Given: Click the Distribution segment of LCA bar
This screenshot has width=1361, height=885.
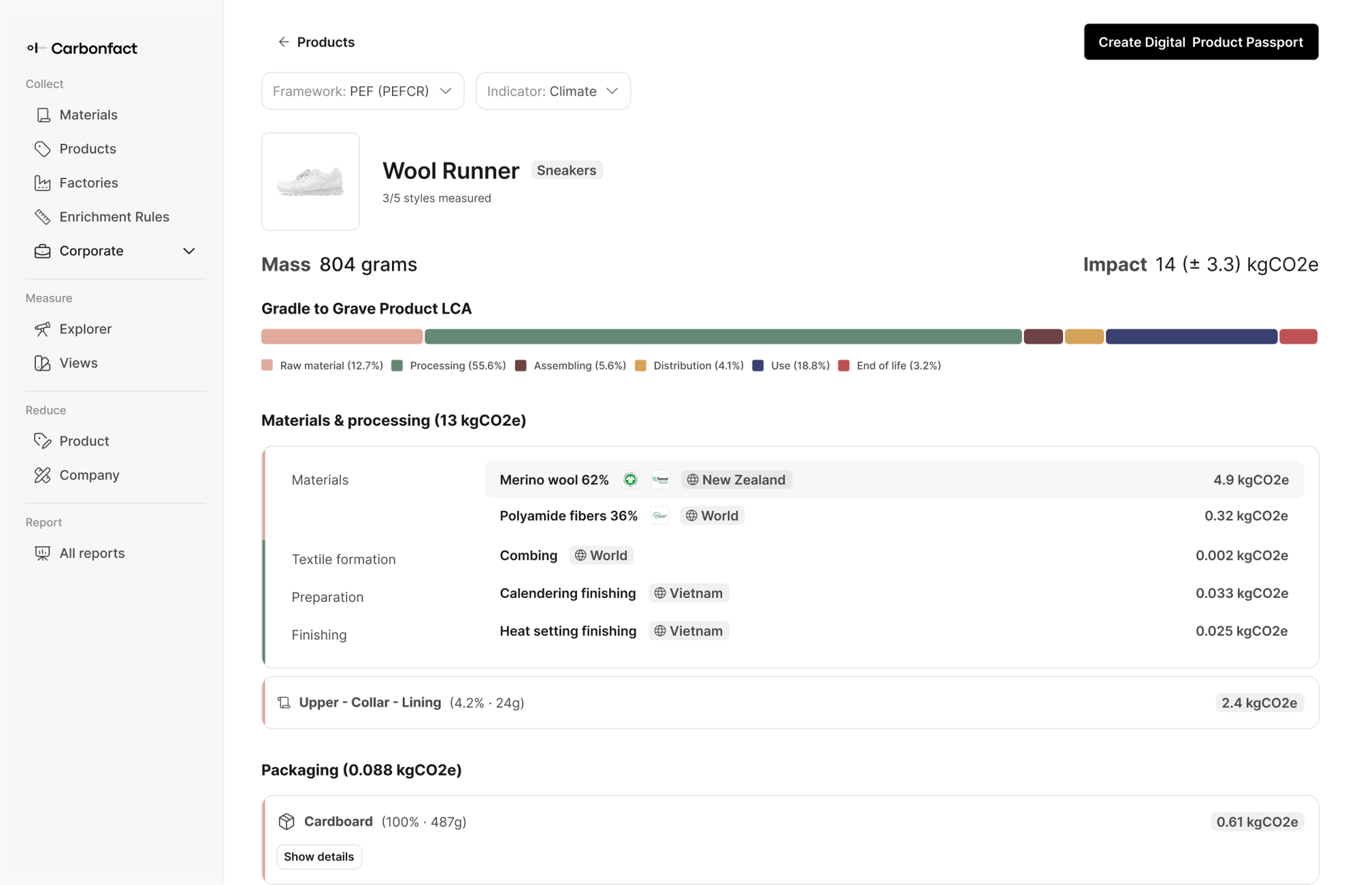Looking at the screenshot, I should [x=1085, y=336].
